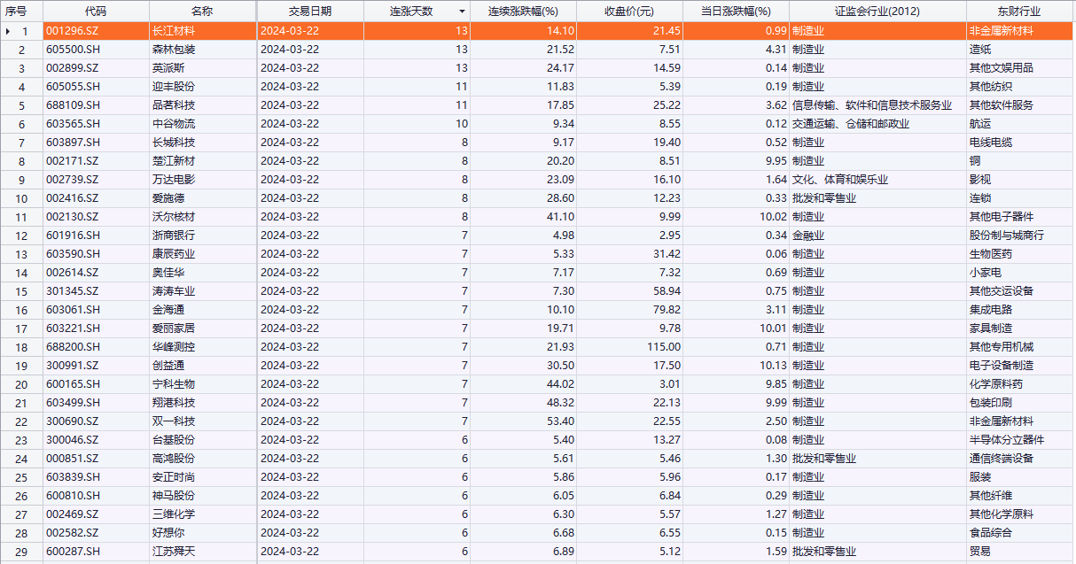Click the 连续涨跌幅(%) column header

pos(523,12)
